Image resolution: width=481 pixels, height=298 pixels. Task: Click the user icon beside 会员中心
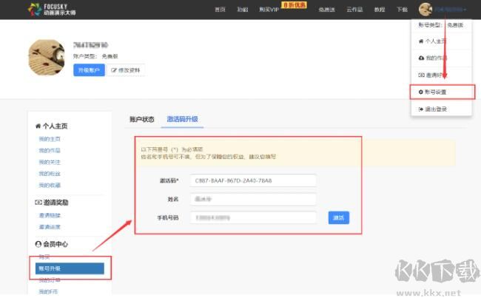tap(38, 244)
